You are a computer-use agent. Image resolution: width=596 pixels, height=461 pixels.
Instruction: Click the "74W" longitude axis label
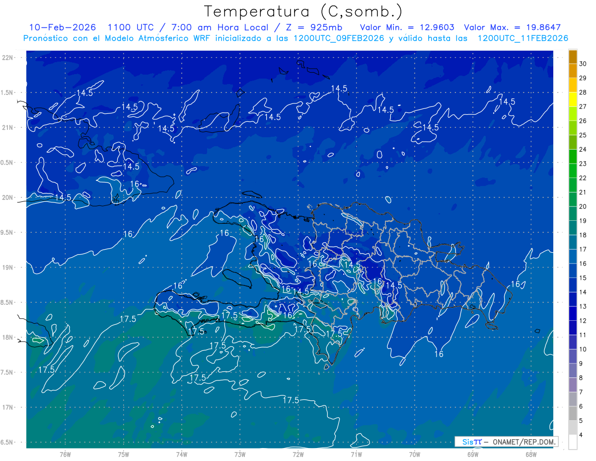click(x=181, y=455)
